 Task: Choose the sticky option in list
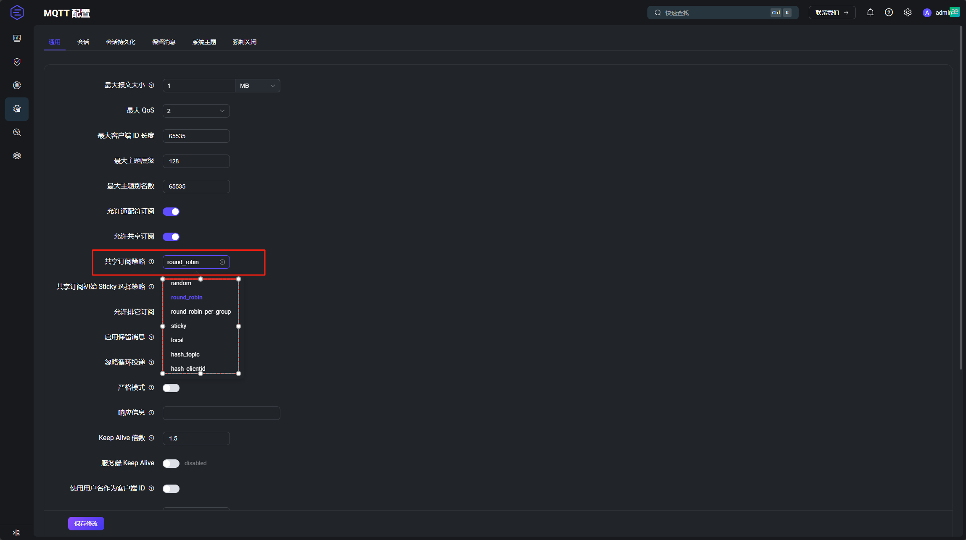[x=179, y=326]
